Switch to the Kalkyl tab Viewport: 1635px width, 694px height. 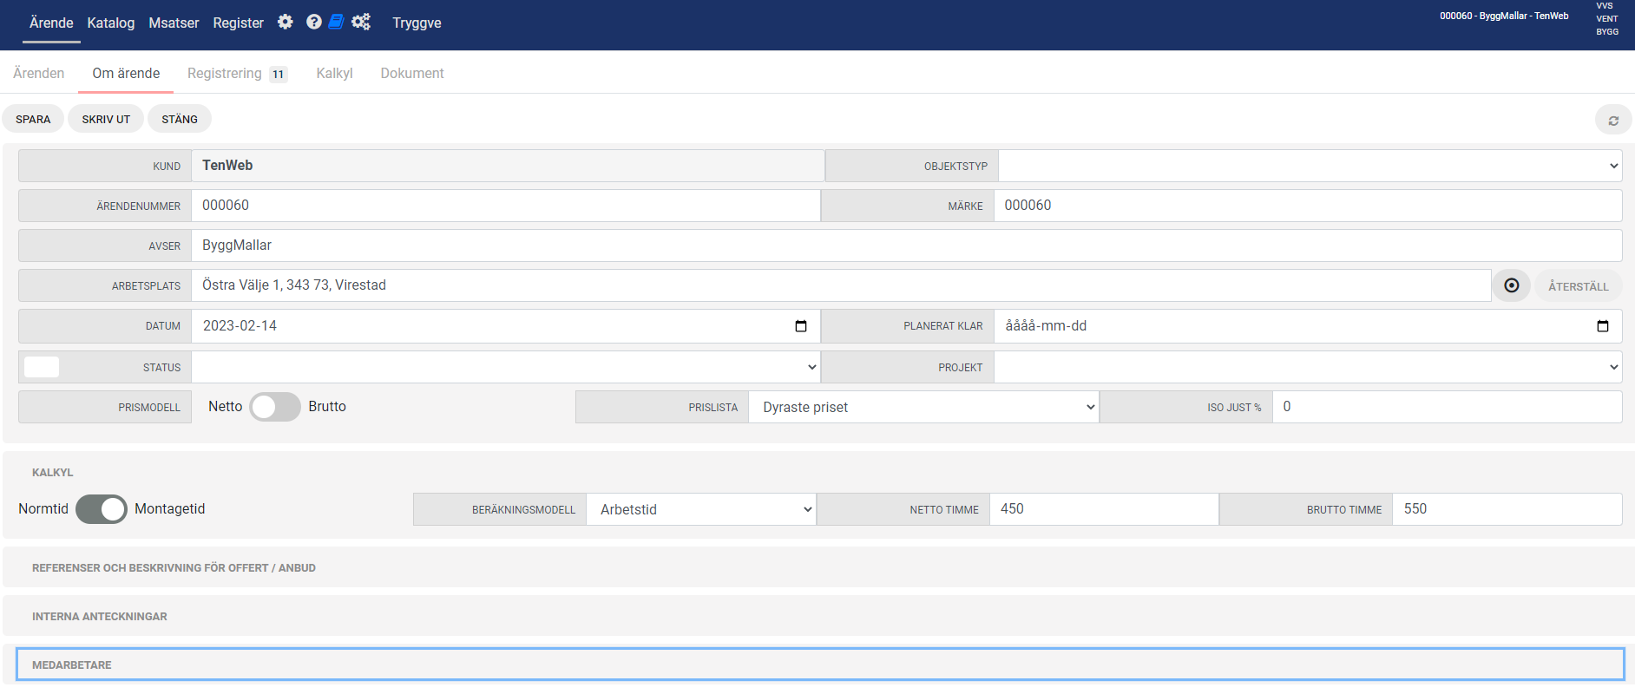(334, 74)
